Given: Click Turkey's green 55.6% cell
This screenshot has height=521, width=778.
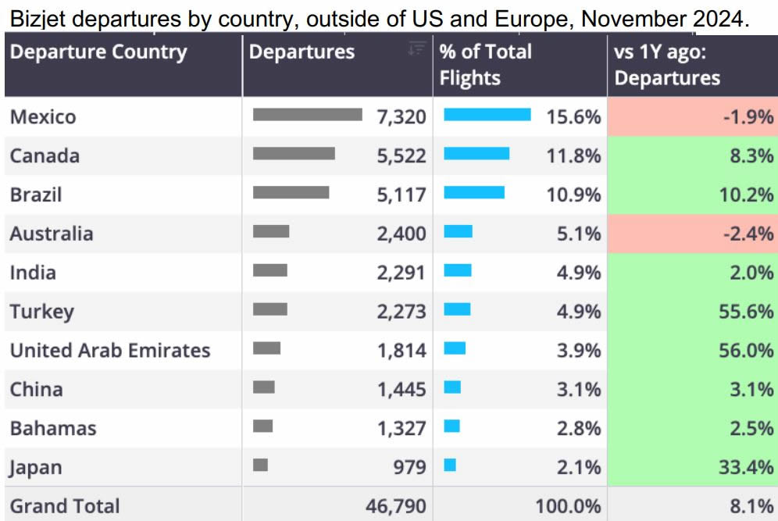Looking at the screenshot, I should (x=692, y=312).
